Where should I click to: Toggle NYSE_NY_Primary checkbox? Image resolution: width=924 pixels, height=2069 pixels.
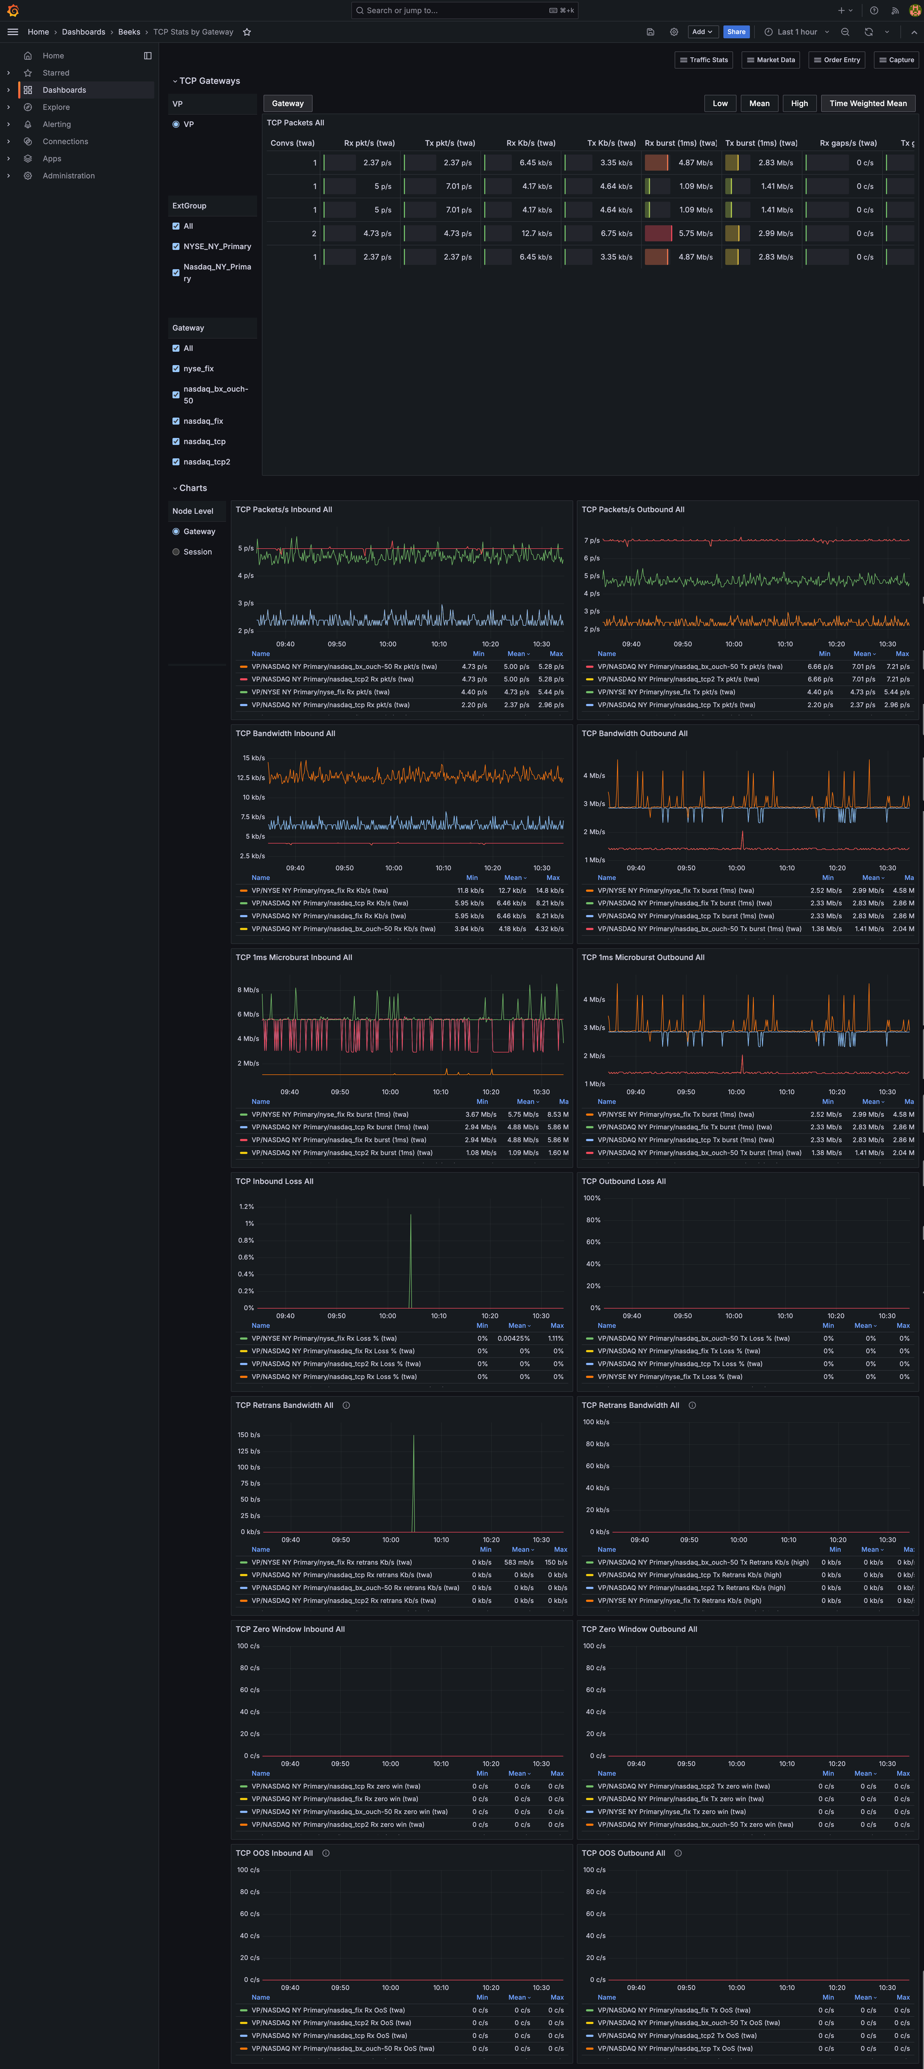[176, 247]
